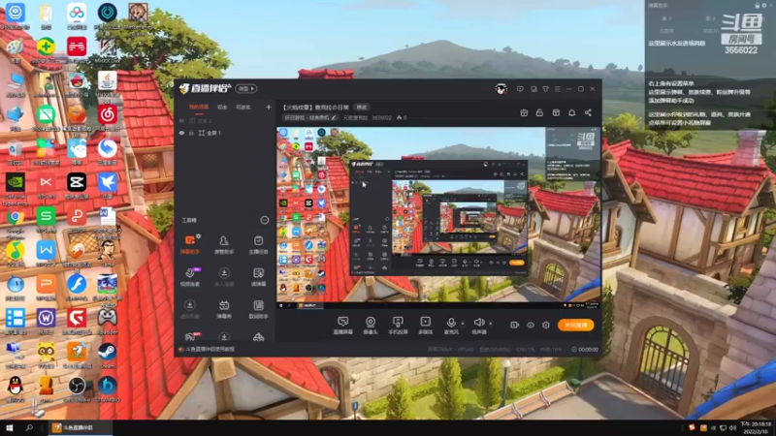Expand the type pill next to logo
776x436 pixels.
pyautogui.click(x=246, y=88)
